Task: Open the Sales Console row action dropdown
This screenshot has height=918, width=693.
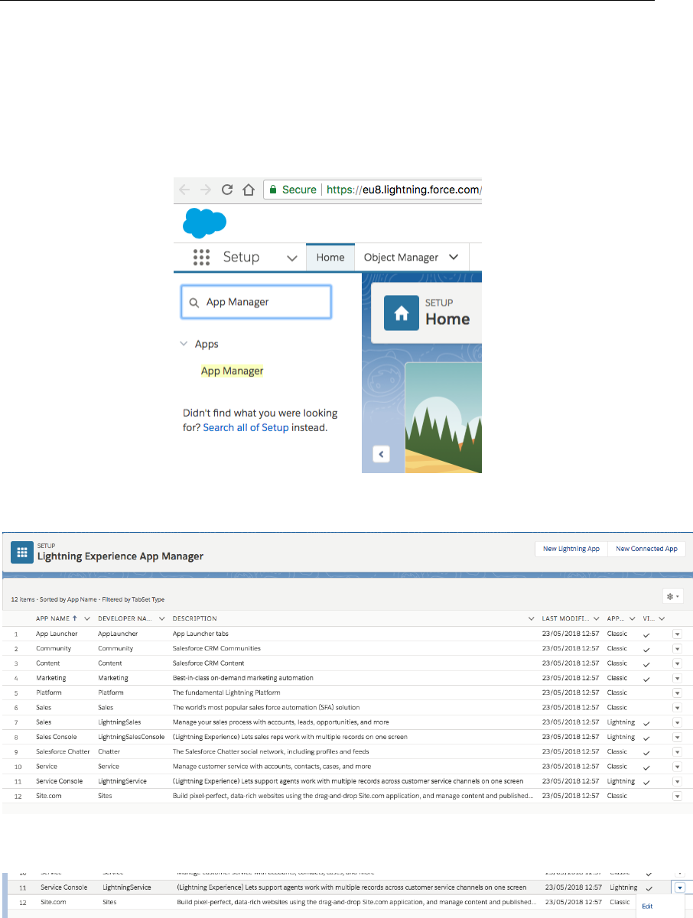Action: pyautogui.click(x=677, y=737)
